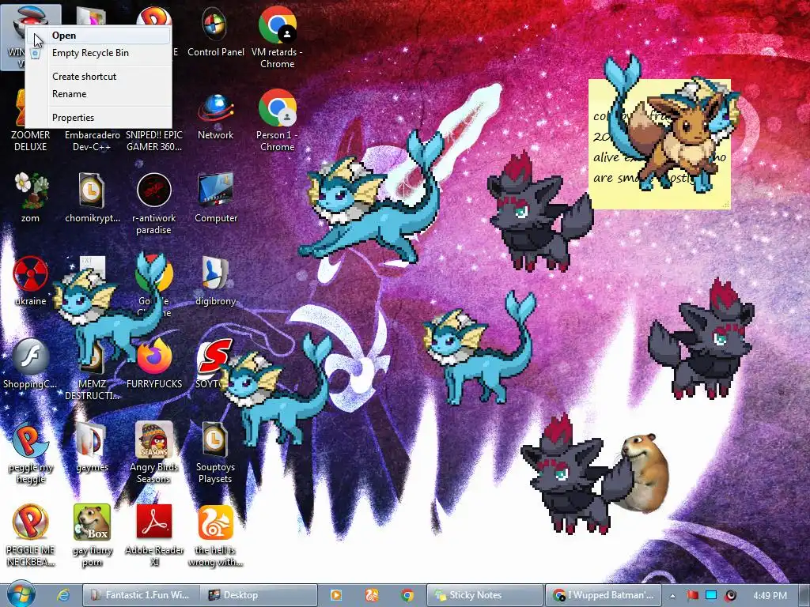Open the Windows Start menu orb
The image size is (810, 607).
(x=21, y=594)
